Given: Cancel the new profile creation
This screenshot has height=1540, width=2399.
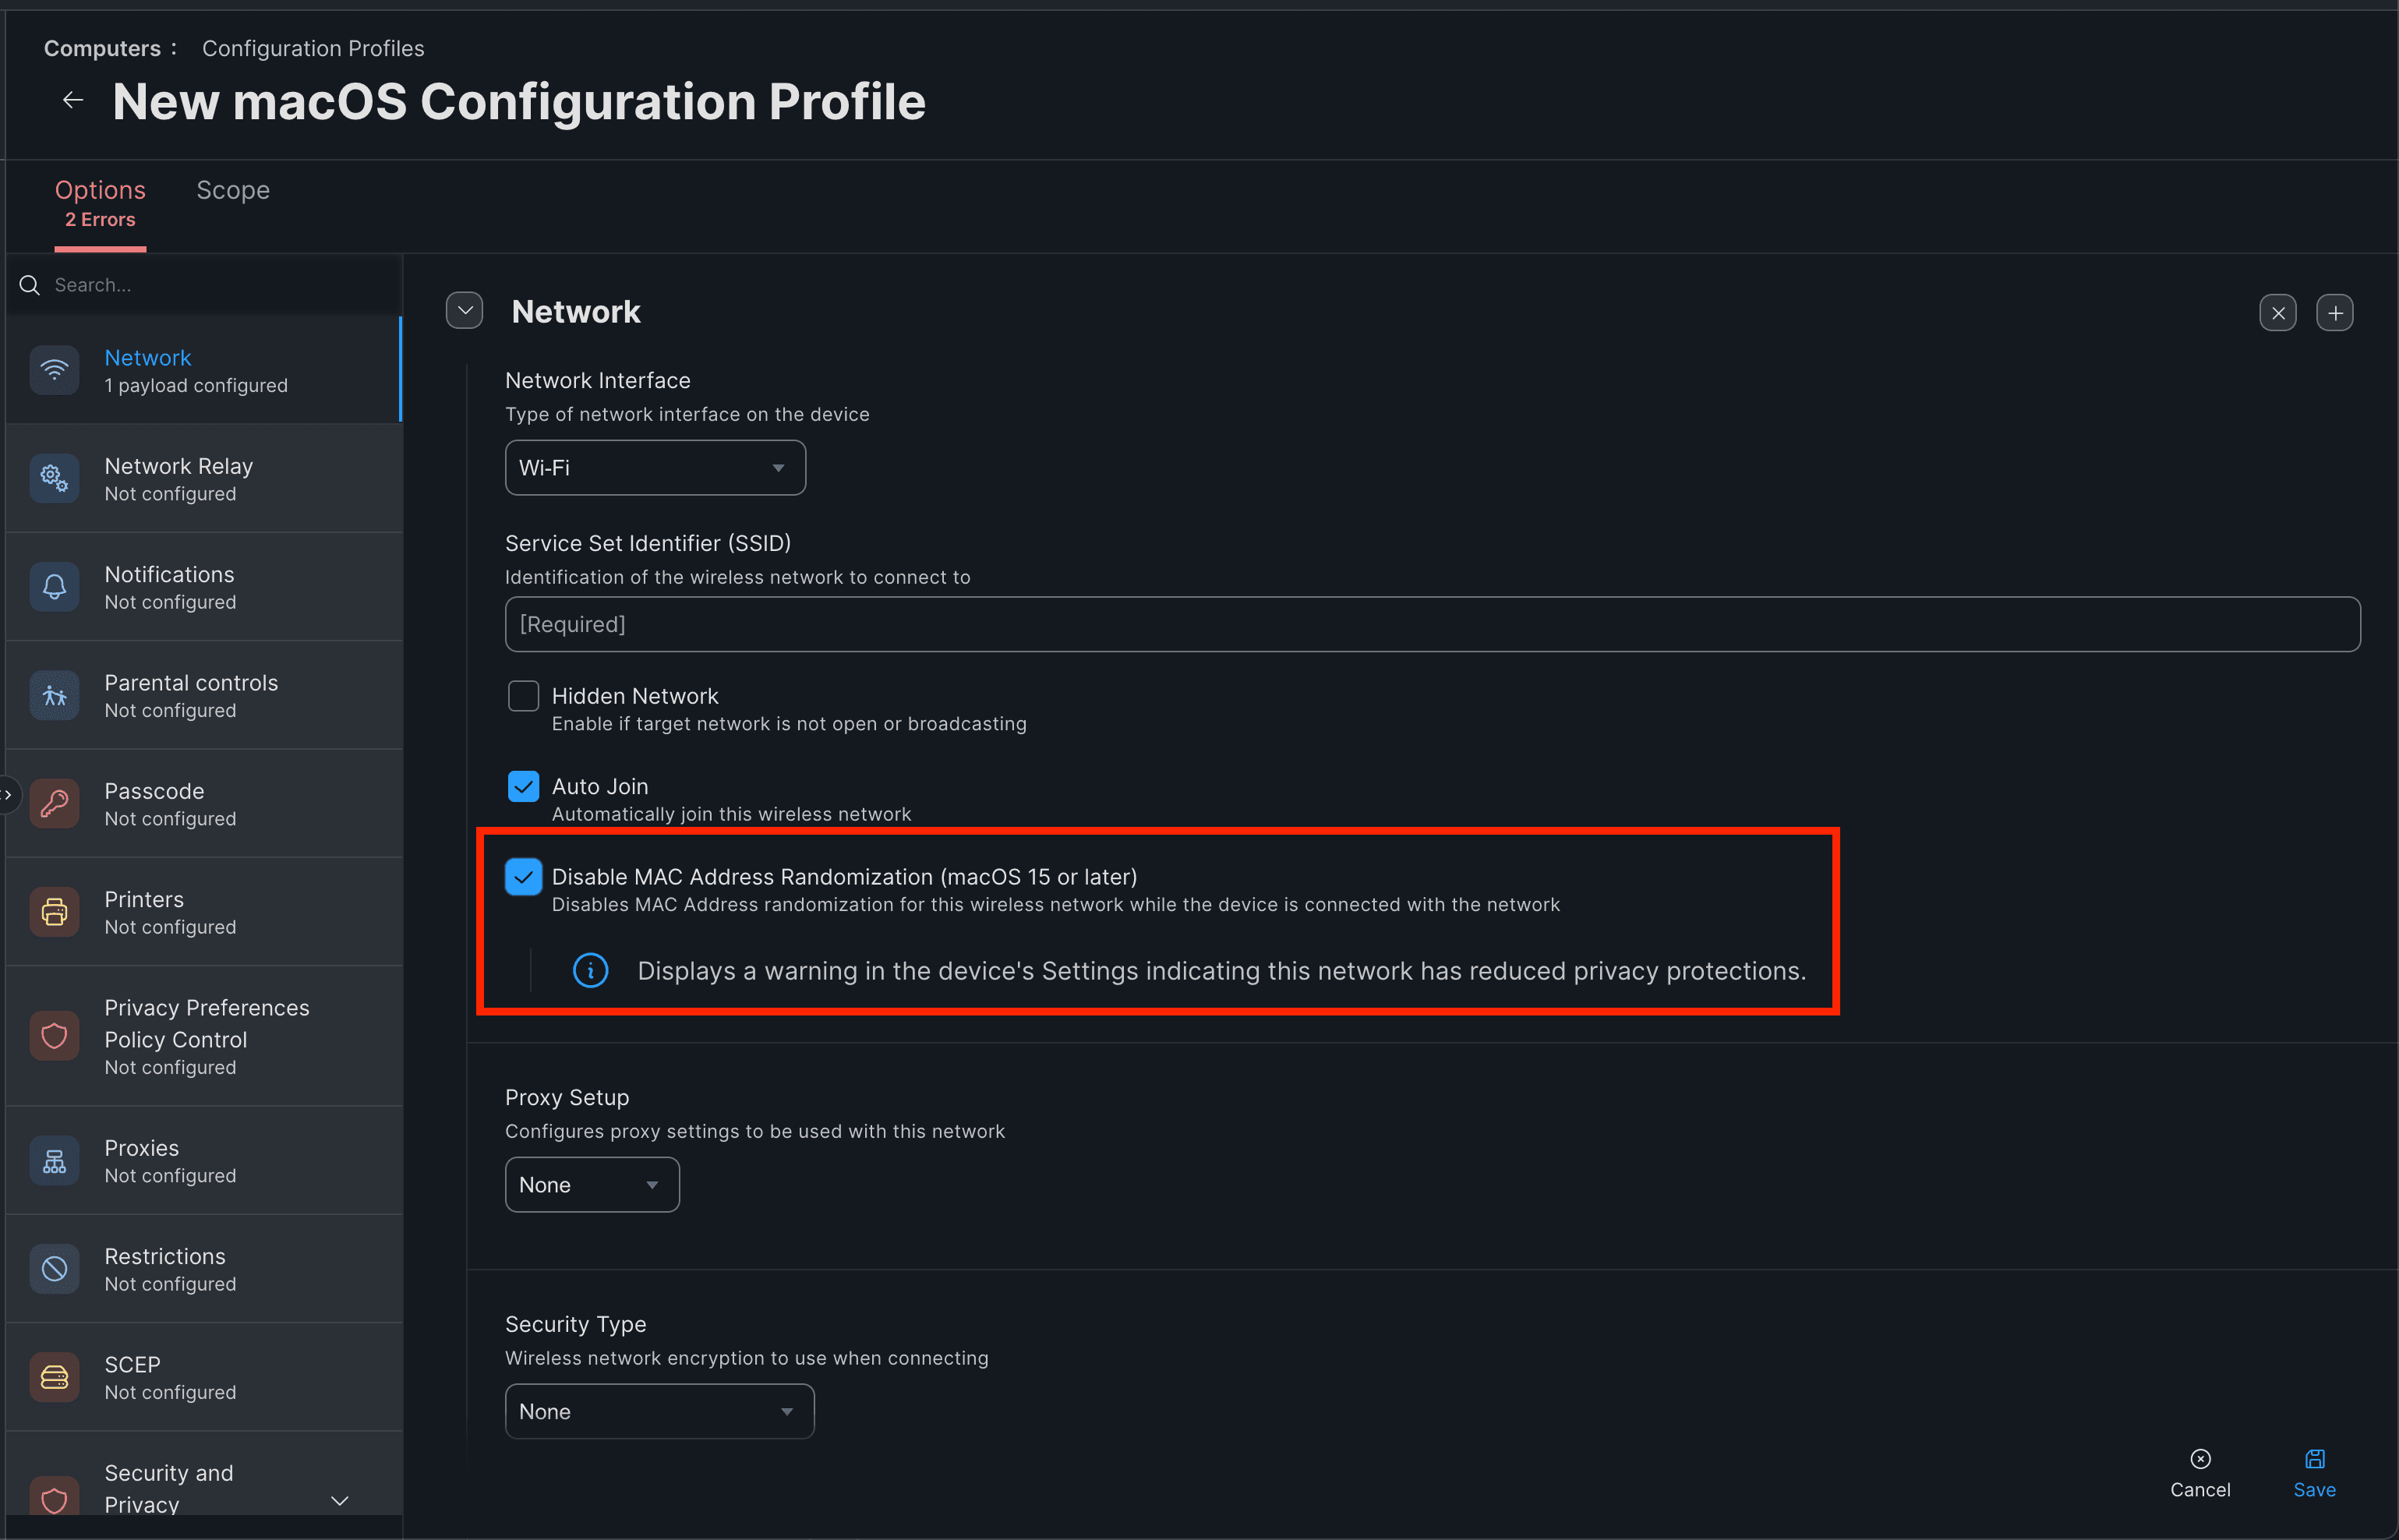Looking at the screenshot, I should click(2200, 1472).
